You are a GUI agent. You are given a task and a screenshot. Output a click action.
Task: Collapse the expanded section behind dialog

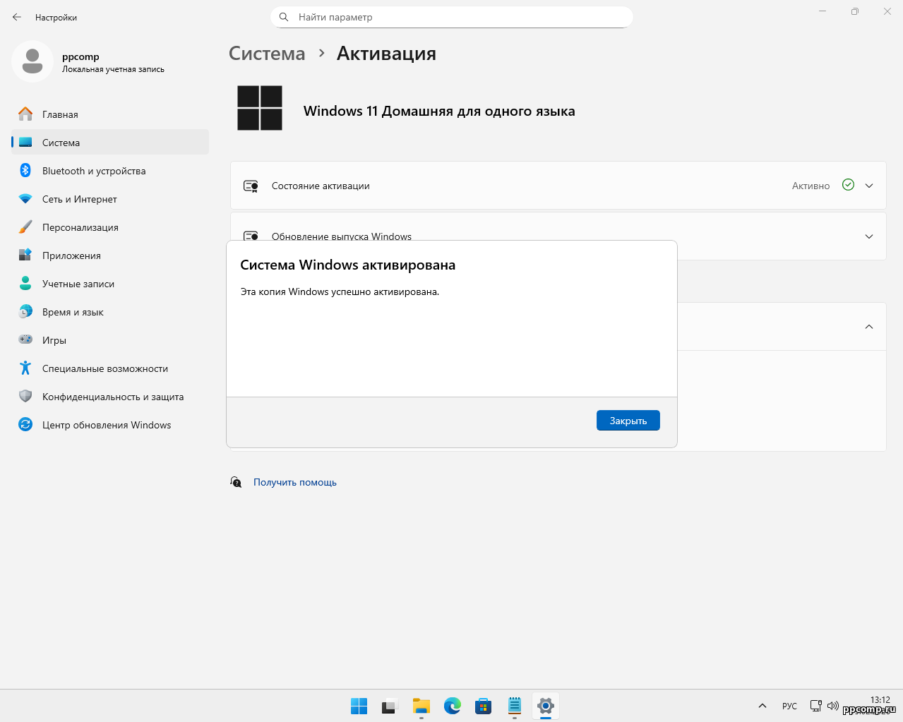click(x=869, y=327)
